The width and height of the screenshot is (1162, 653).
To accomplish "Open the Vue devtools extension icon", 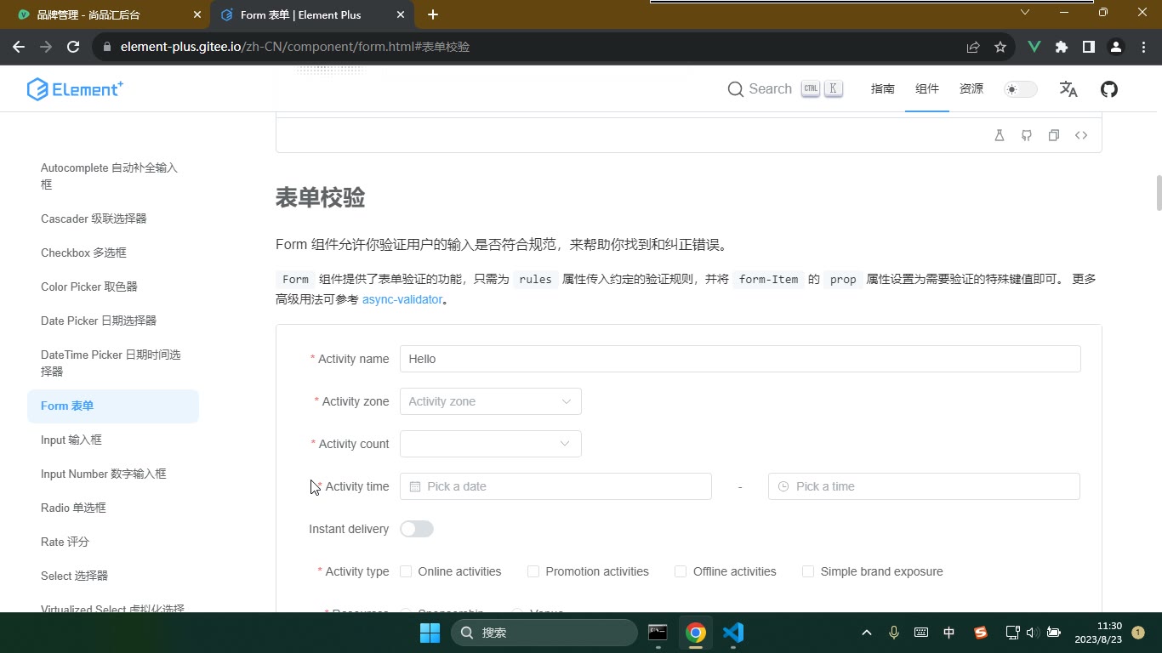I will click(x=1034, y=47).
